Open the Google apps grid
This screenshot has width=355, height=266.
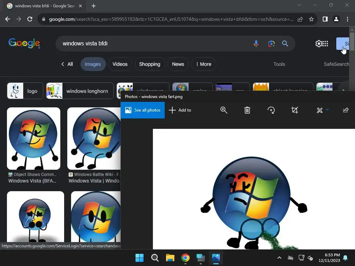point(325,43)
